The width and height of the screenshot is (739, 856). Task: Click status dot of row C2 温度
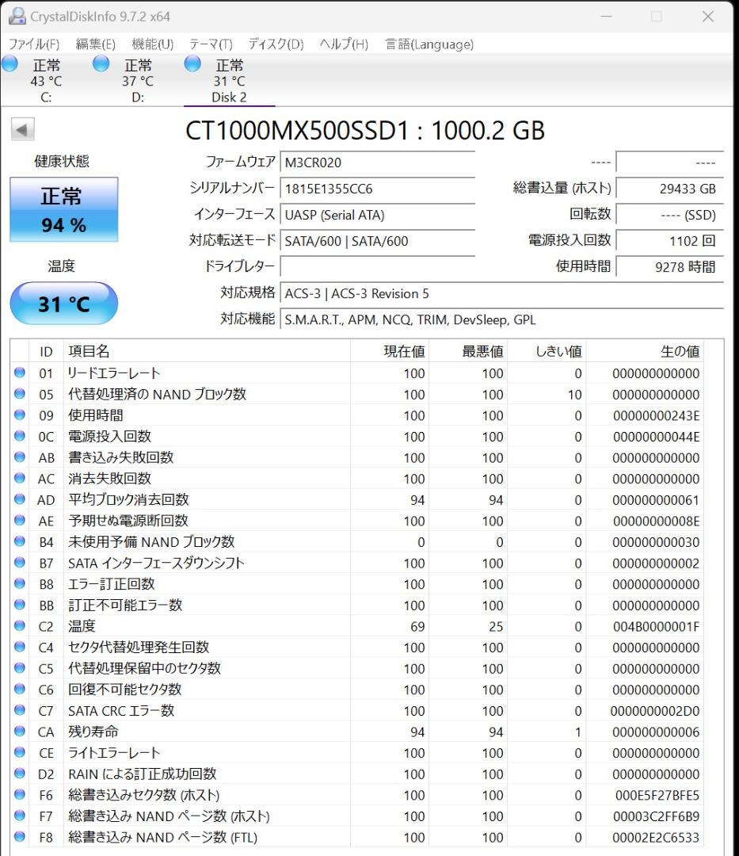tap(20, 625)
